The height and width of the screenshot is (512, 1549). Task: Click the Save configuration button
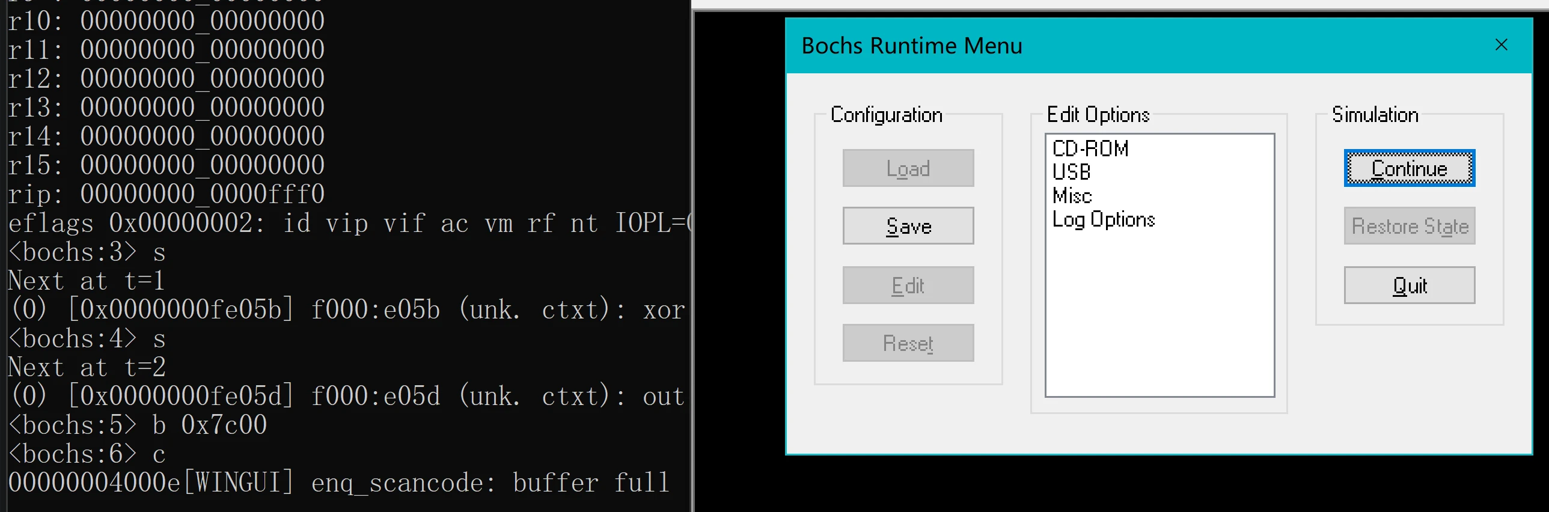pyautogui.click(x=908, y=226)
